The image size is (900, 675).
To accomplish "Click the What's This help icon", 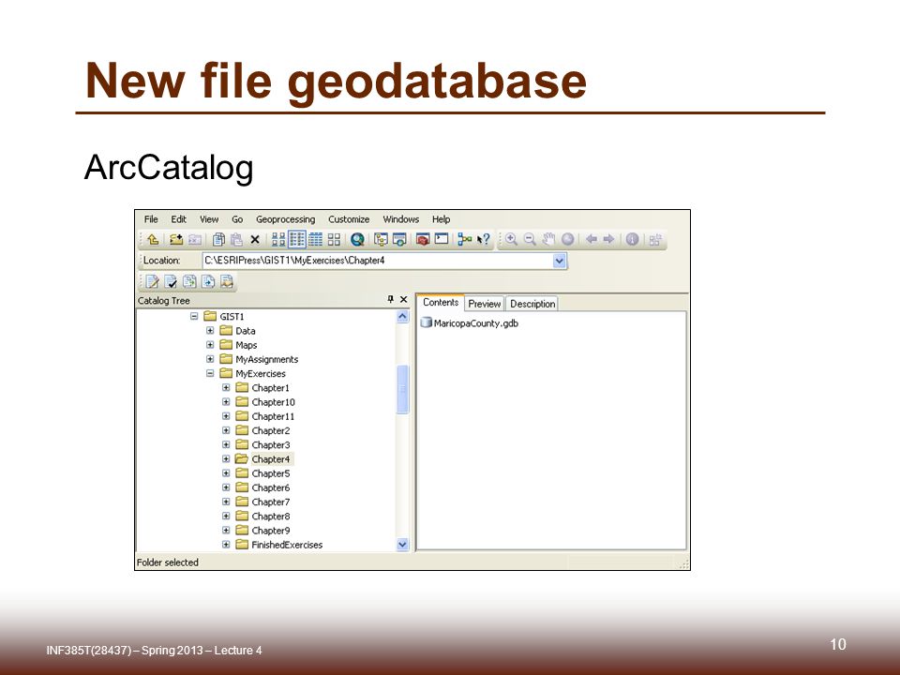I will click(x=484, y=239).
